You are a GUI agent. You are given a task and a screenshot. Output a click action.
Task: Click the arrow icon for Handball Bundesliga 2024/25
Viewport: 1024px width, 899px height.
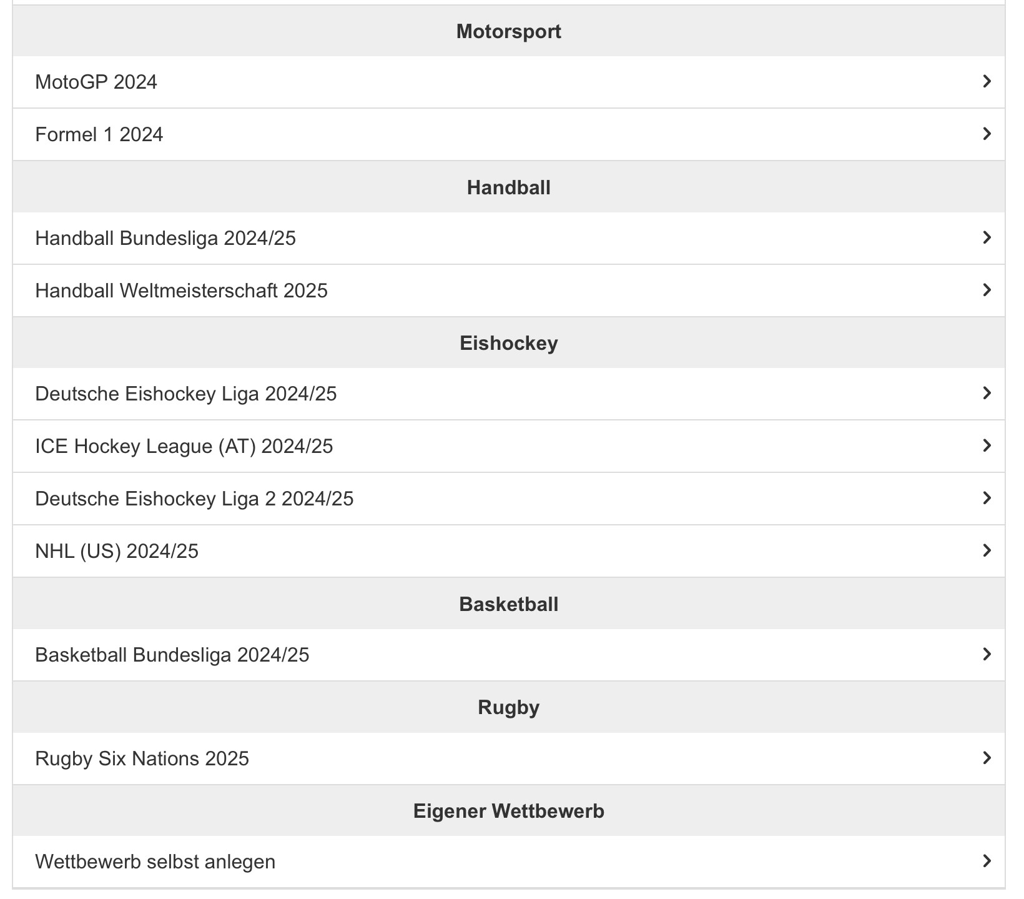click(x=987, y=237)
